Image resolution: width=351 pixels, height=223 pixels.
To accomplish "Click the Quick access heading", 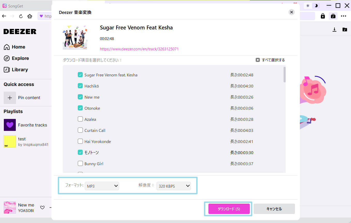I will [19, 84].
